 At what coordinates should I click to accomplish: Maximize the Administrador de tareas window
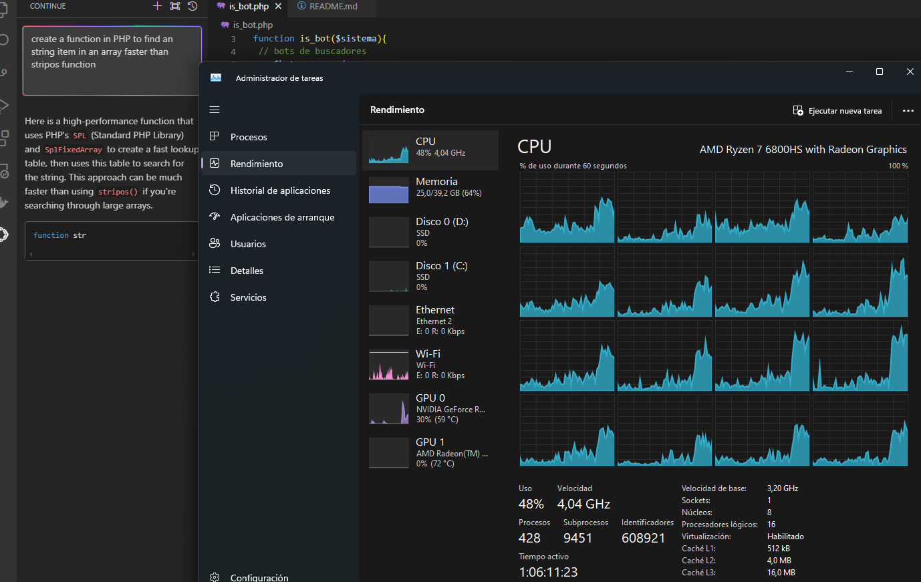880,71
